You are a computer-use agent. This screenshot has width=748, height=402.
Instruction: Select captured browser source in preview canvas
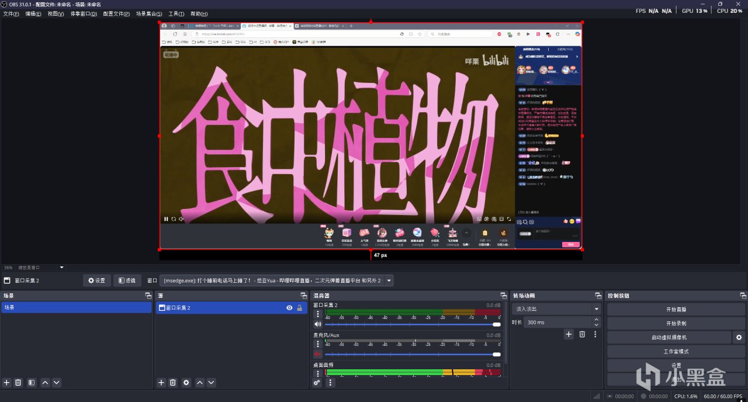click(370, 136)
